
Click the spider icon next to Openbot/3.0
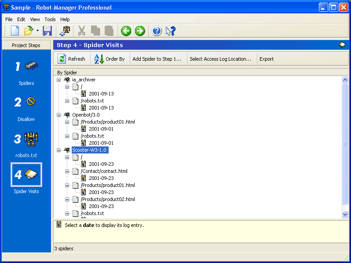[x=67, y=115]
